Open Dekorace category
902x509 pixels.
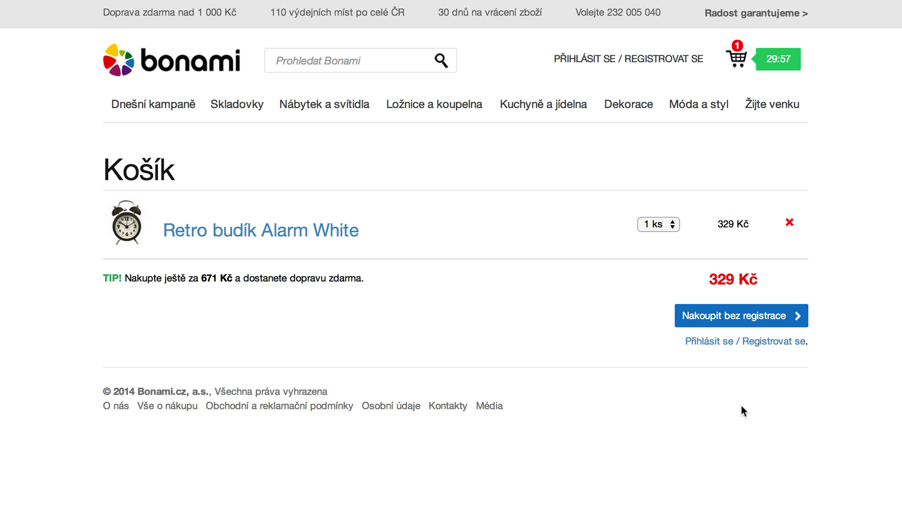[x=629, y=104]
